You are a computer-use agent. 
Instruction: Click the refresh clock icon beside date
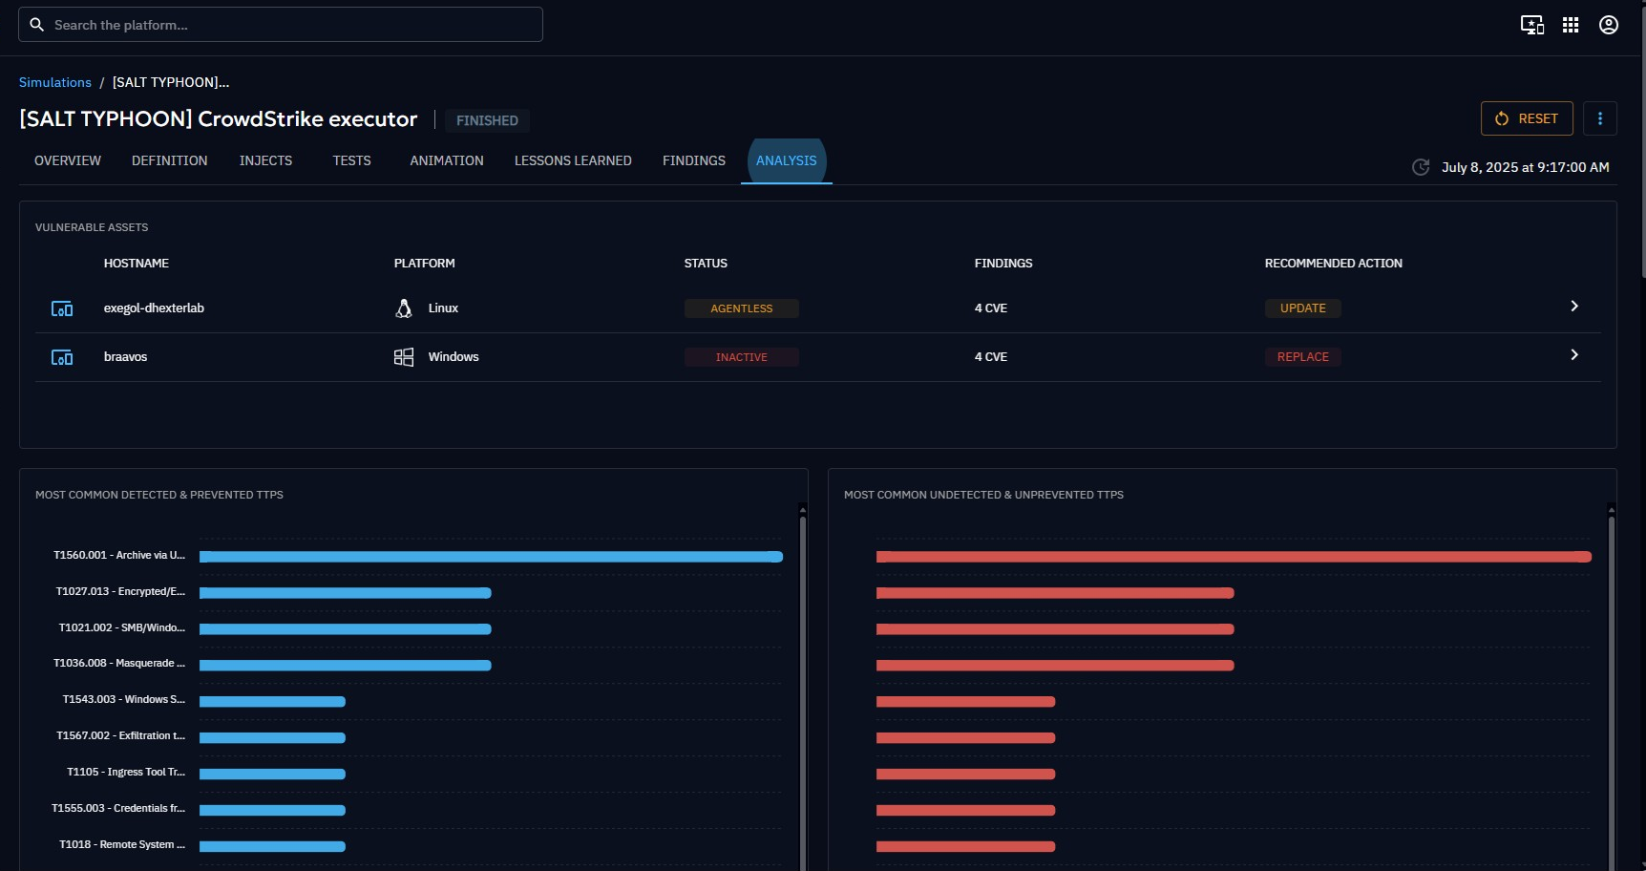pyautogui.click(x=1421, y=167)
